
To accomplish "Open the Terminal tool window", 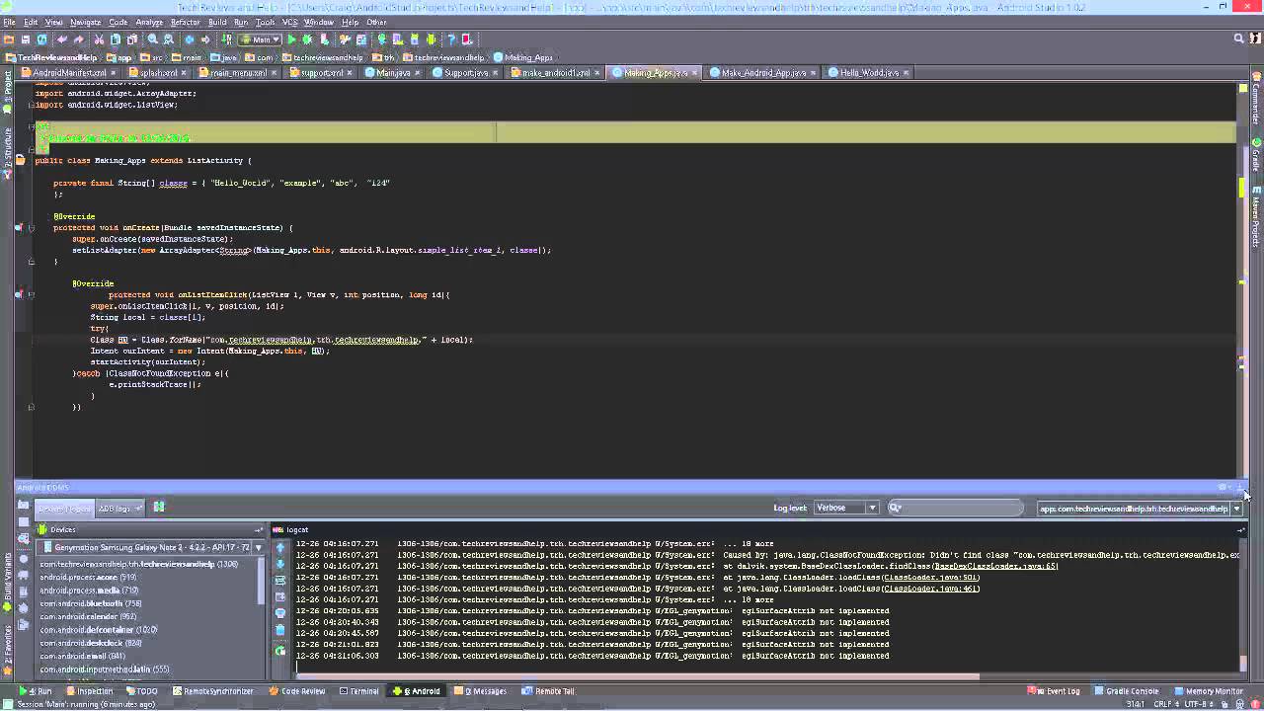I will (x=358, y=691).
